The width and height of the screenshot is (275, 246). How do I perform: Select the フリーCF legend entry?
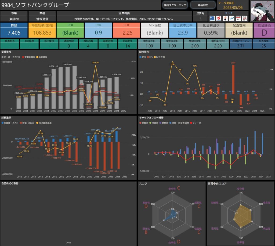(x=196, y=123)
